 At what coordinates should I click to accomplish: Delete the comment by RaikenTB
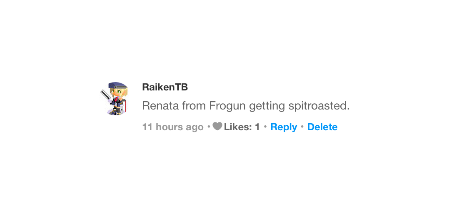coord(322,127)
